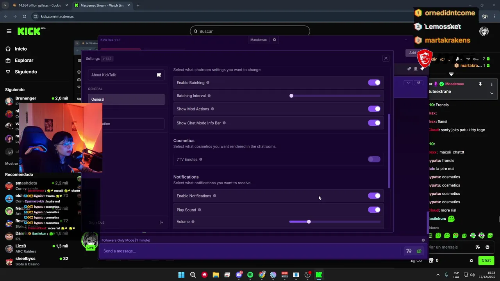Focus the Buscar search field on Kick
This screenshot has height=281, width=500.
[x=250, y=31]
